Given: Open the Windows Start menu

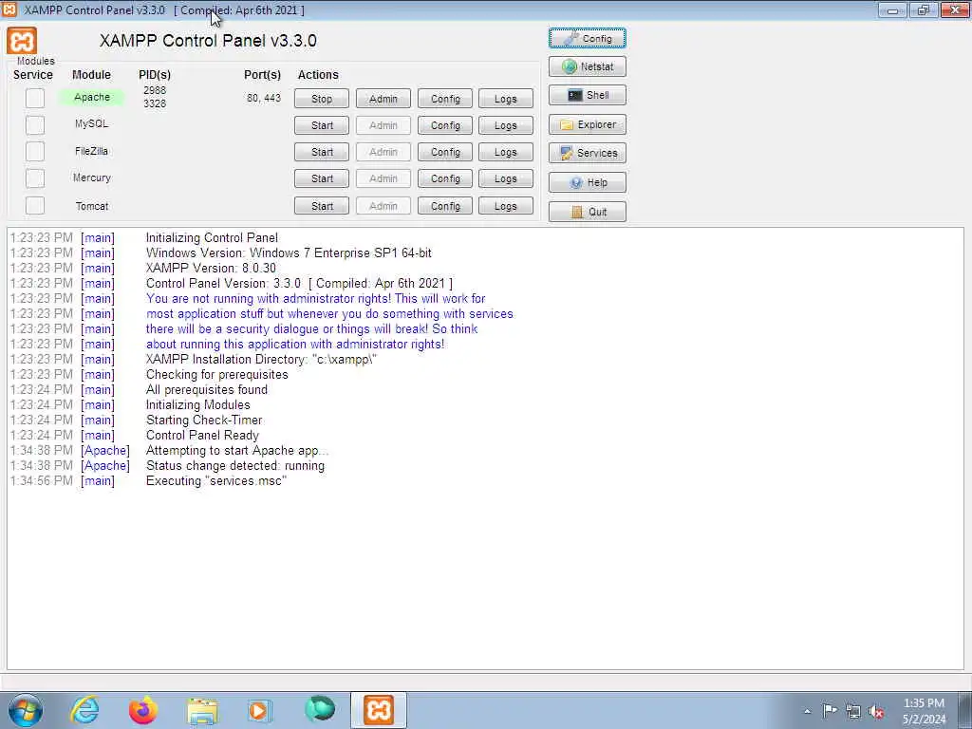Looking at the screenshot, I should [26, 710].
